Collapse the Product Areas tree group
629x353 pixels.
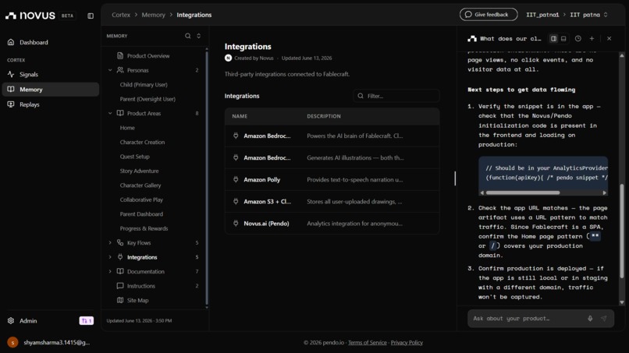coord(110,114)
